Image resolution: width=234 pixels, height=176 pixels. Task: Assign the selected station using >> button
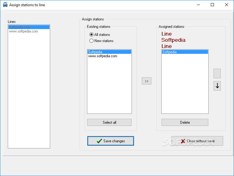pos(146,81)
